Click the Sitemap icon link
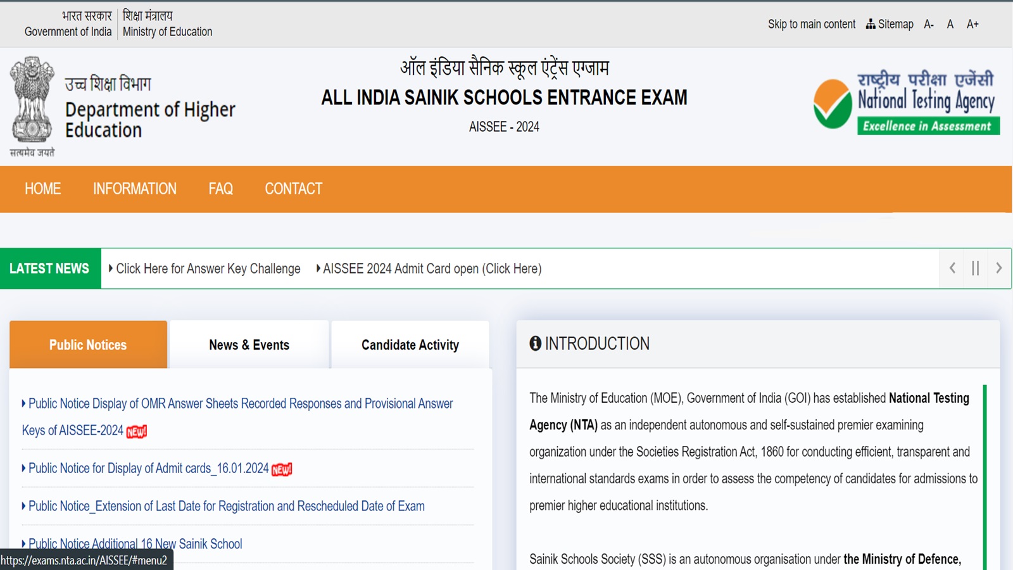The height and width of the screenshot is (570, 1013). (x=890, y=24)
